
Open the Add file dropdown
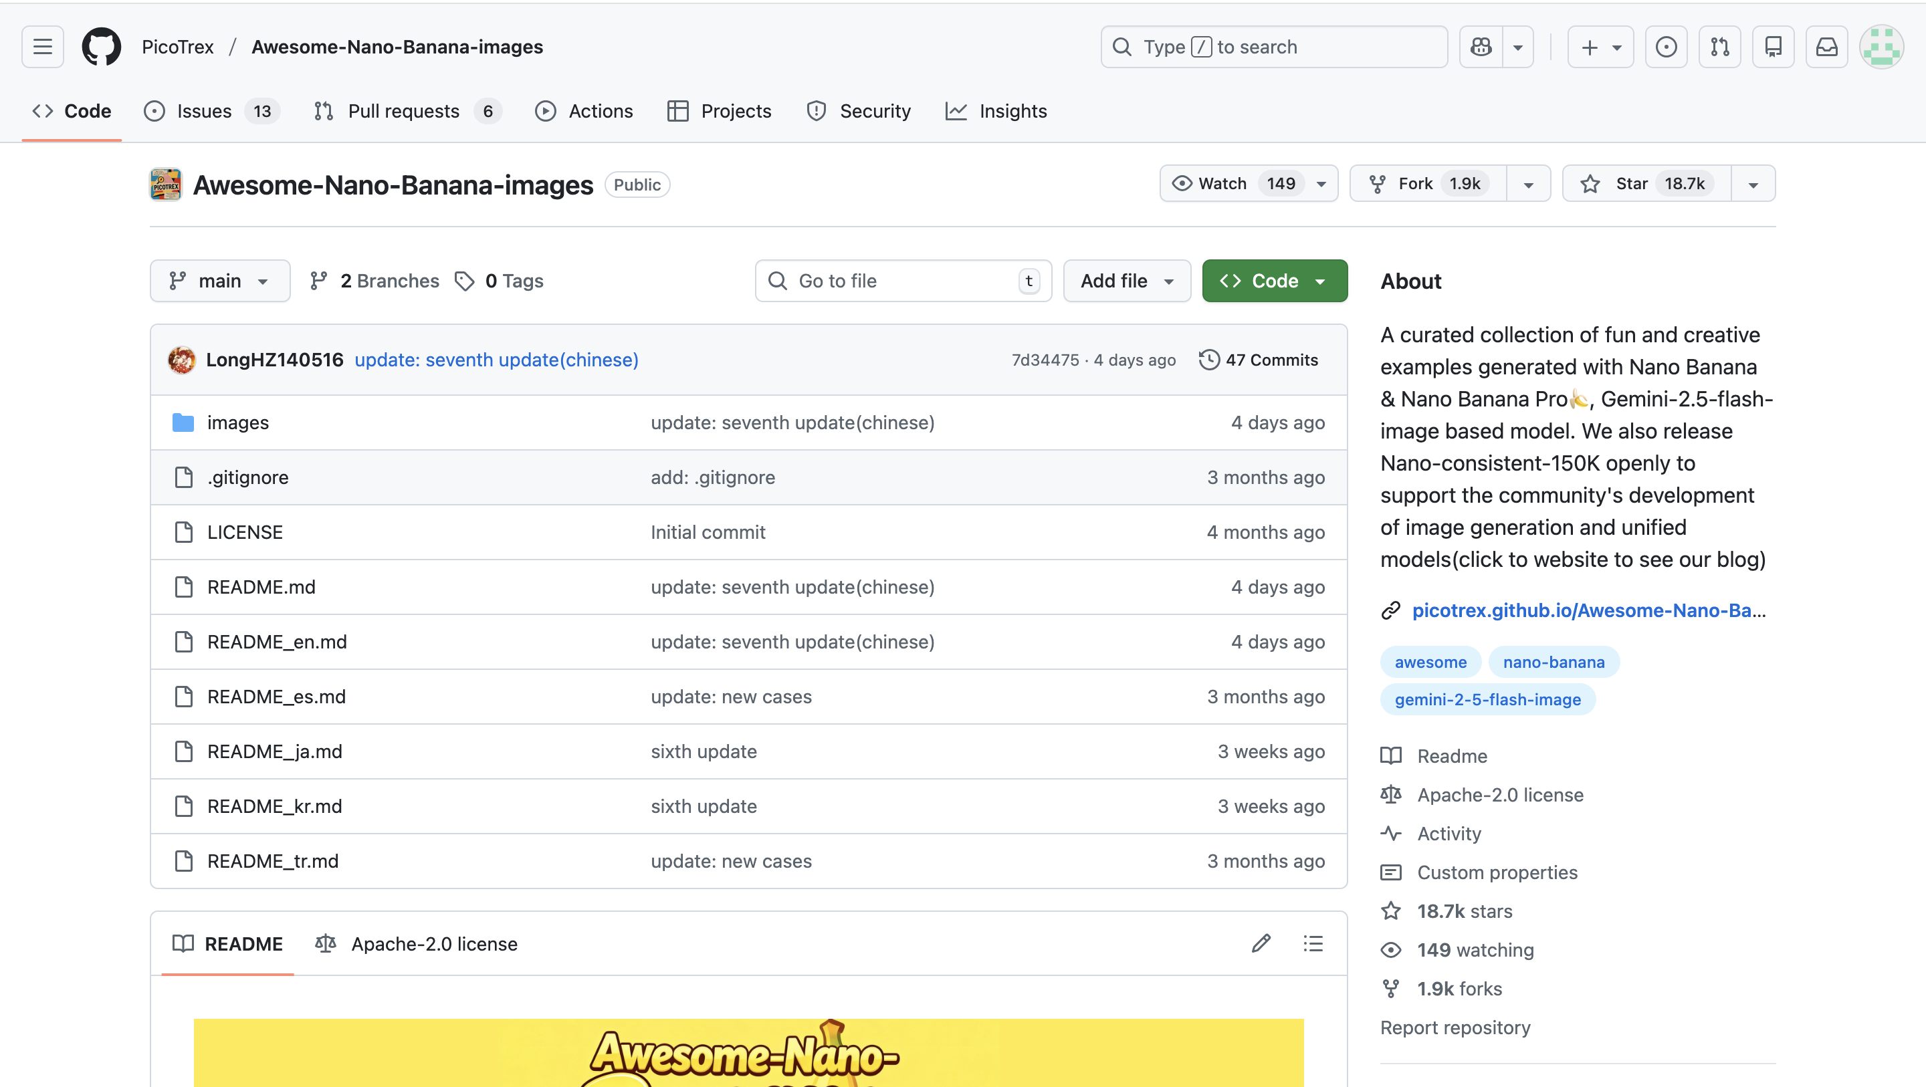pos(1127,281)
